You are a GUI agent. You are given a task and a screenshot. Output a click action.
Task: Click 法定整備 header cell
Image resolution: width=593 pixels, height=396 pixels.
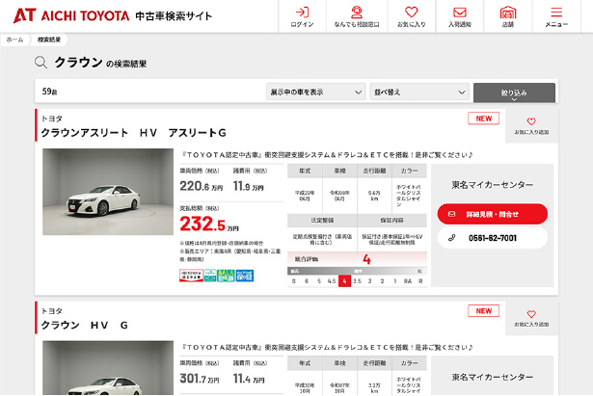click(x=322, y=221)
